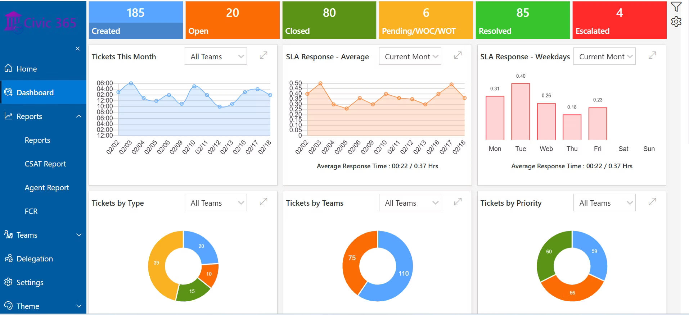Select Dashboard in sidebar
The height and width of the screenshot is (315, 689).
(x=43, y=92)
